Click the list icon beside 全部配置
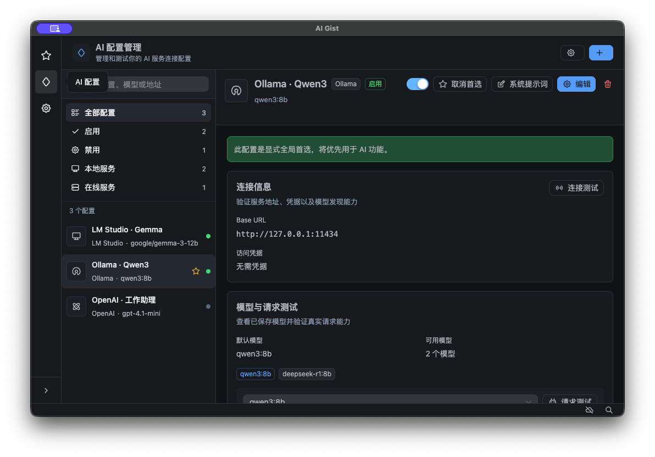This screenshot has width=655, height=457. coord(75,113)
